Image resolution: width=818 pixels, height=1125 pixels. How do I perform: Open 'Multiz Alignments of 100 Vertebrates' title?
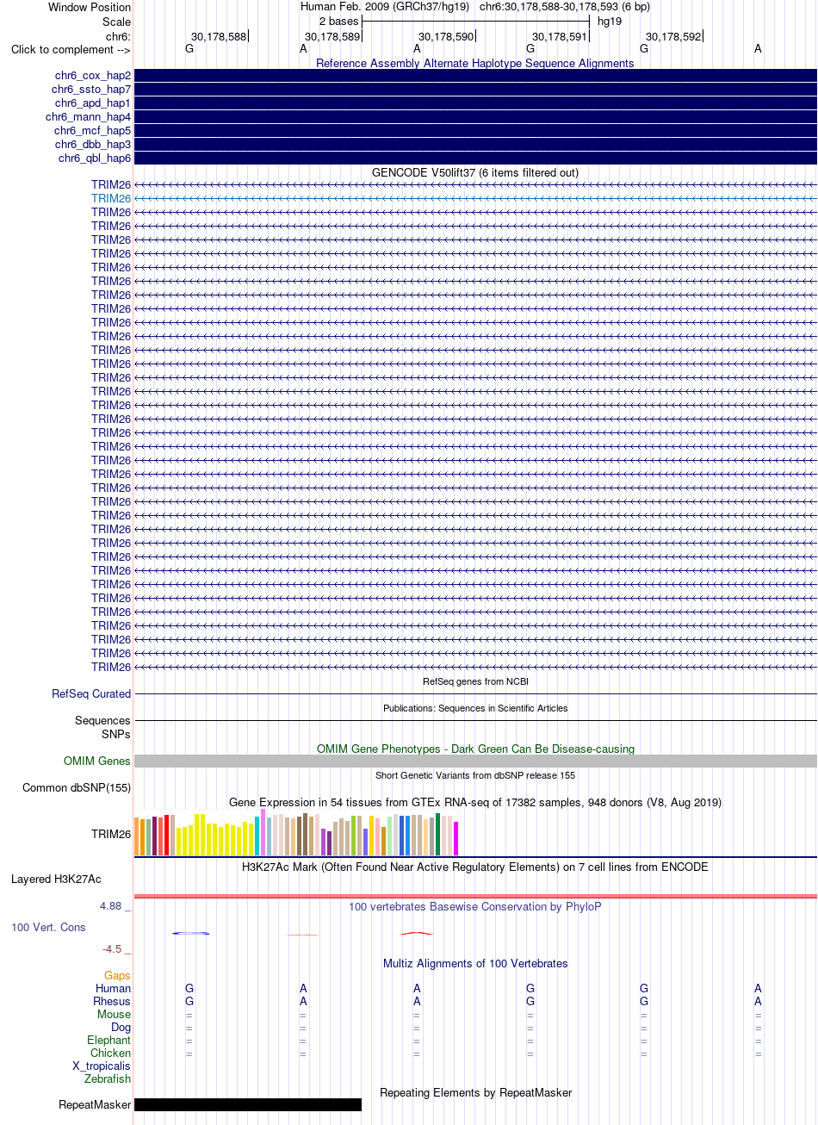(x=475, y=963)
